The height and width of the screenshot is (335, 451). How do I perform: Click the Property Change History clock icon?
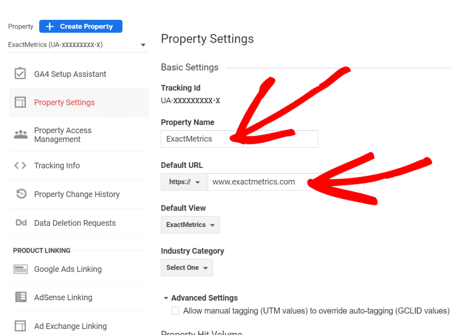(21, 194)
